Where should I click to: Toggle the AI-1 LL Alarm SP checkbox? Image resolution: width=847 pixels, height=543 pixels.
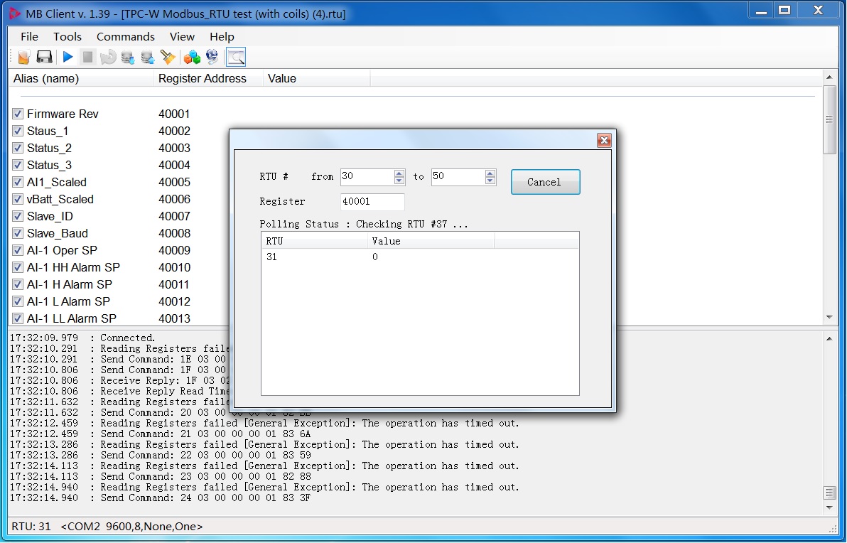(x=18, y=318)
